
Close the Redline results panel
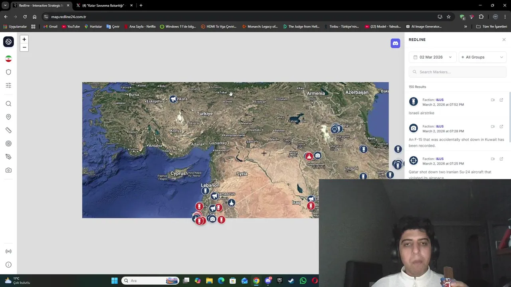504,39
